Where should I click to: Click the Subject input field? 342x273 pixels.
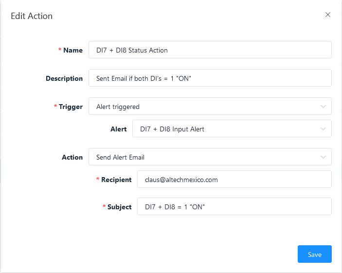coord(234,207)
